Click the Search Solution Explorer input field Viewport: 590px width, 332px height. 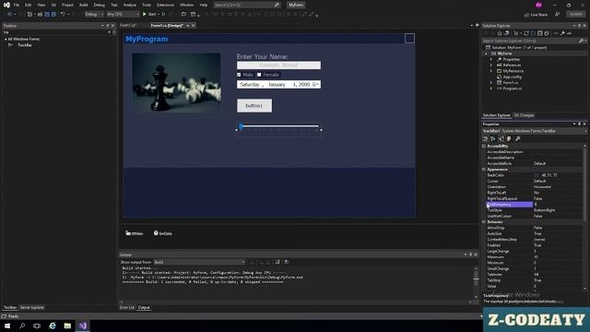[531, 41]
